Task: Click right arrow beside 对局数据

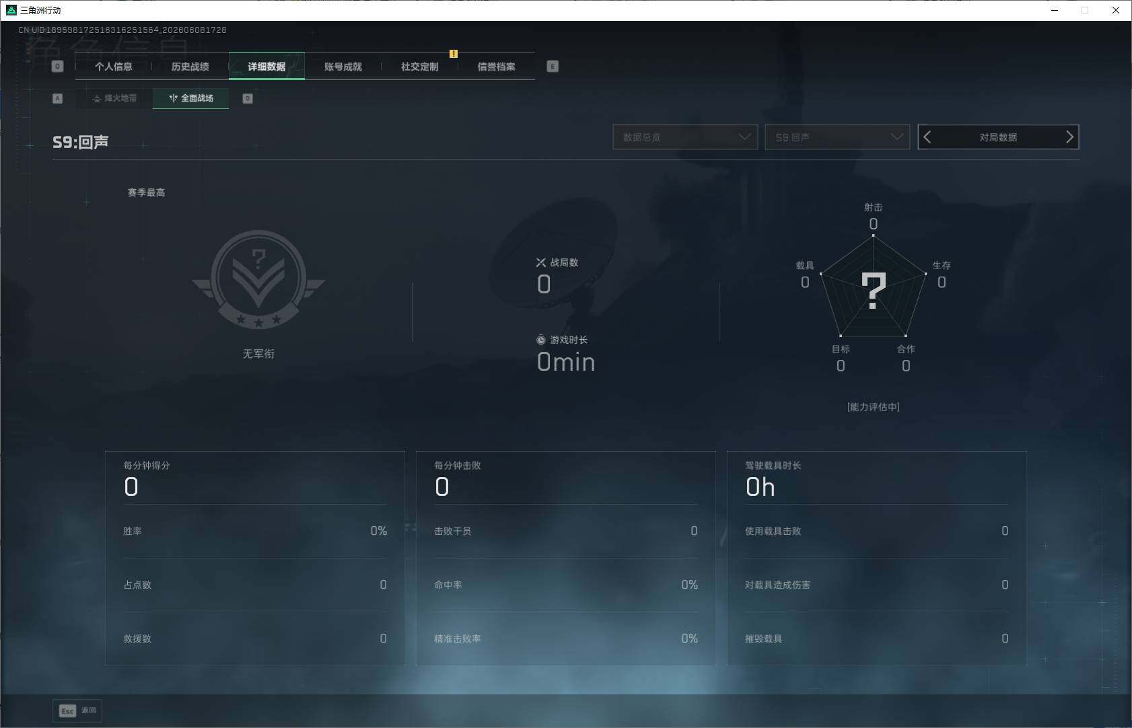Action: pyautogui.click(x=1069, y=137)
